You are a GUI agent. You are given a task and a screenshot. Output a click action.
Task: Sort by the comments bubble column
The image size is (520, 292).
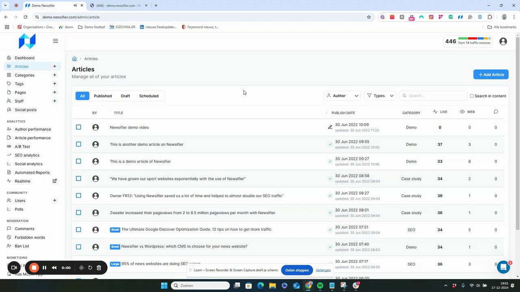point(496,112)
